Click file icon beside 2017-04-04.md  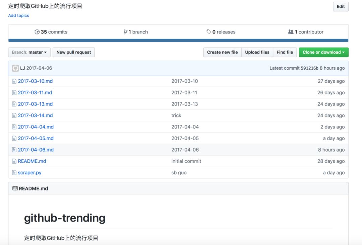[14, 127]
